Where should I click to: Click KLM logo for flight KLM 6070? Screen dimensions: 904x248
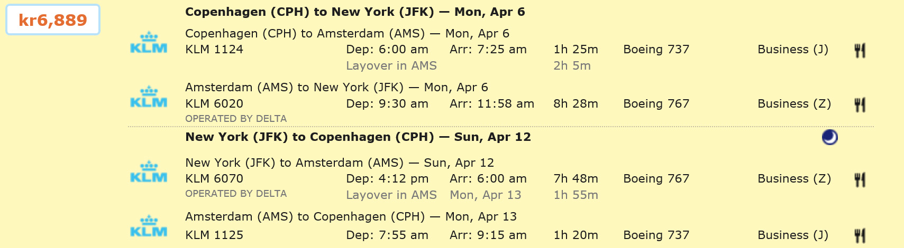click(x=149, y=172)
